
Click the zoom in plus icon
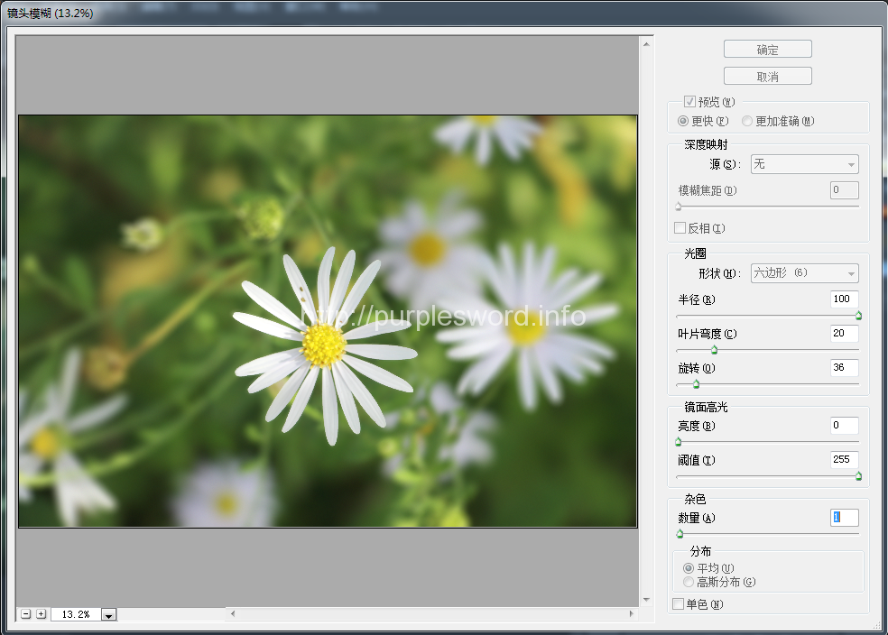coord(41,614)
